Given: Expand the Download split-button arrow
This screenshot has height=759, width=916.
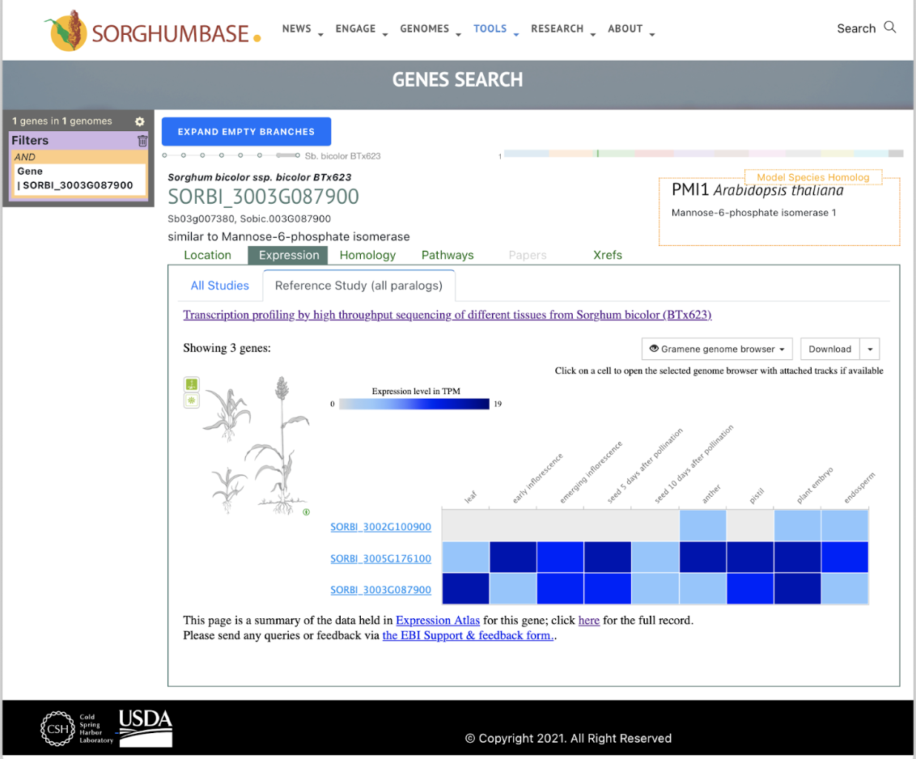Looking at the screenshot, I should coord(869,349).
